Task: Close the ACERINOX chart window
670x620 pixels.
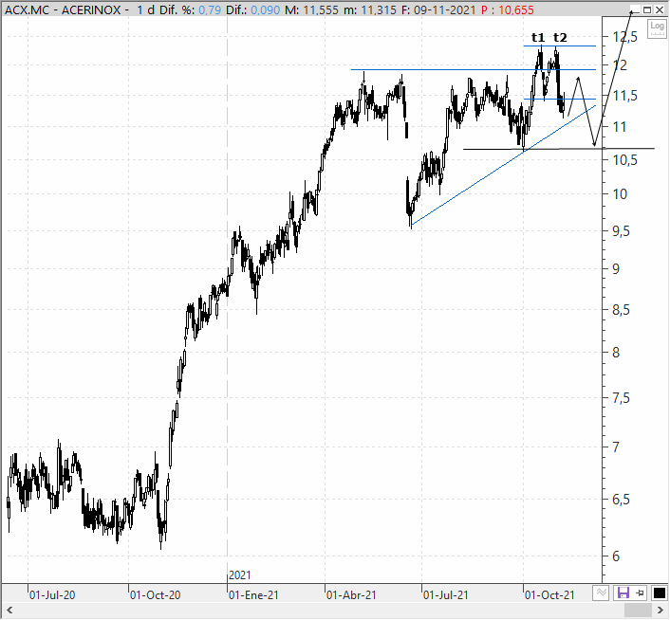Action: 660,9
